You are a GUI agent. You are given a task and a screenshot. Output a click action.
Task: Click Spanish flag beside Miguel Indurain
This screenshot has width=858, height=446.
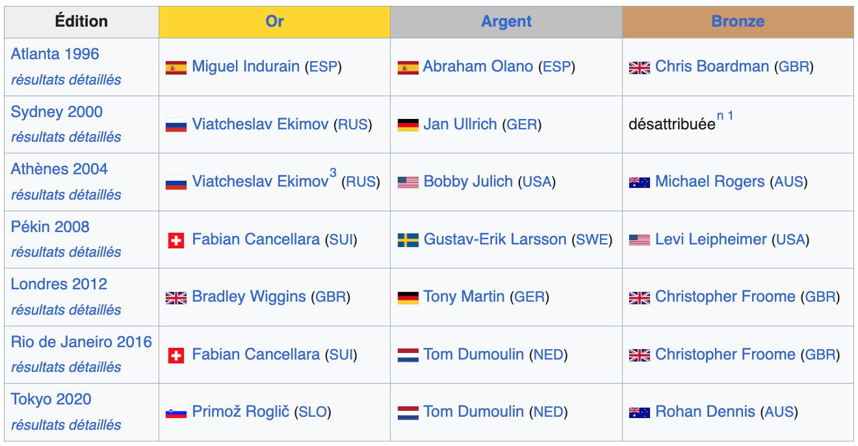(x=176, y=67)
